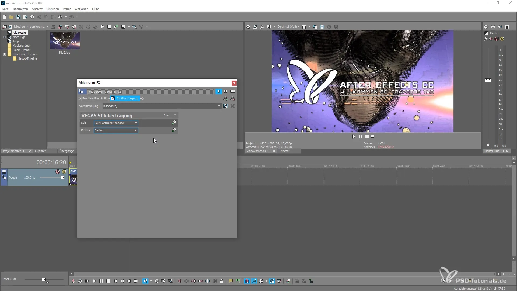This screenshot has height=291, width=517.
Task: Start project media preview with the play icon
Action: coord(102,27)
